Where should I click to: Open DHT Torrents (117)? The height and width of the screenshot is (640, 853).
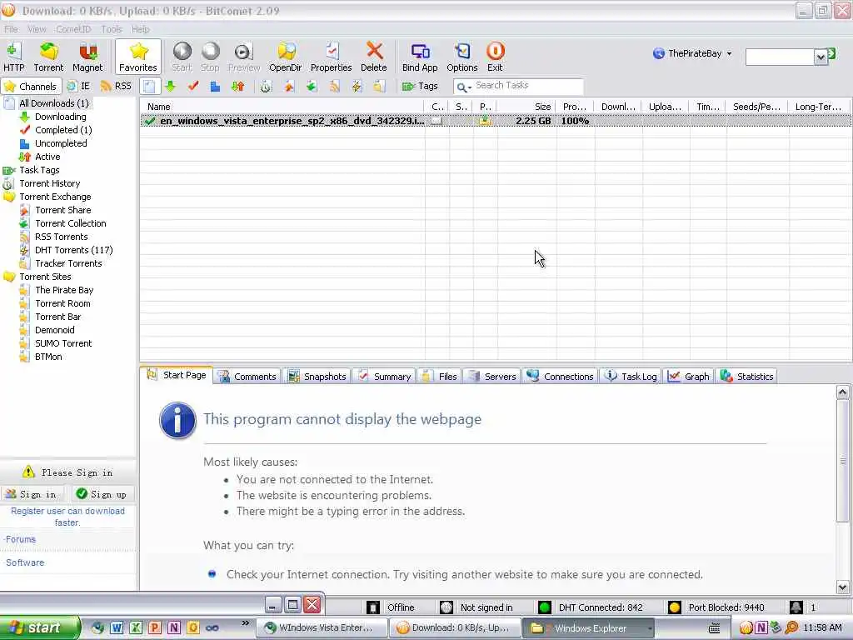click(x=74, y=250)
